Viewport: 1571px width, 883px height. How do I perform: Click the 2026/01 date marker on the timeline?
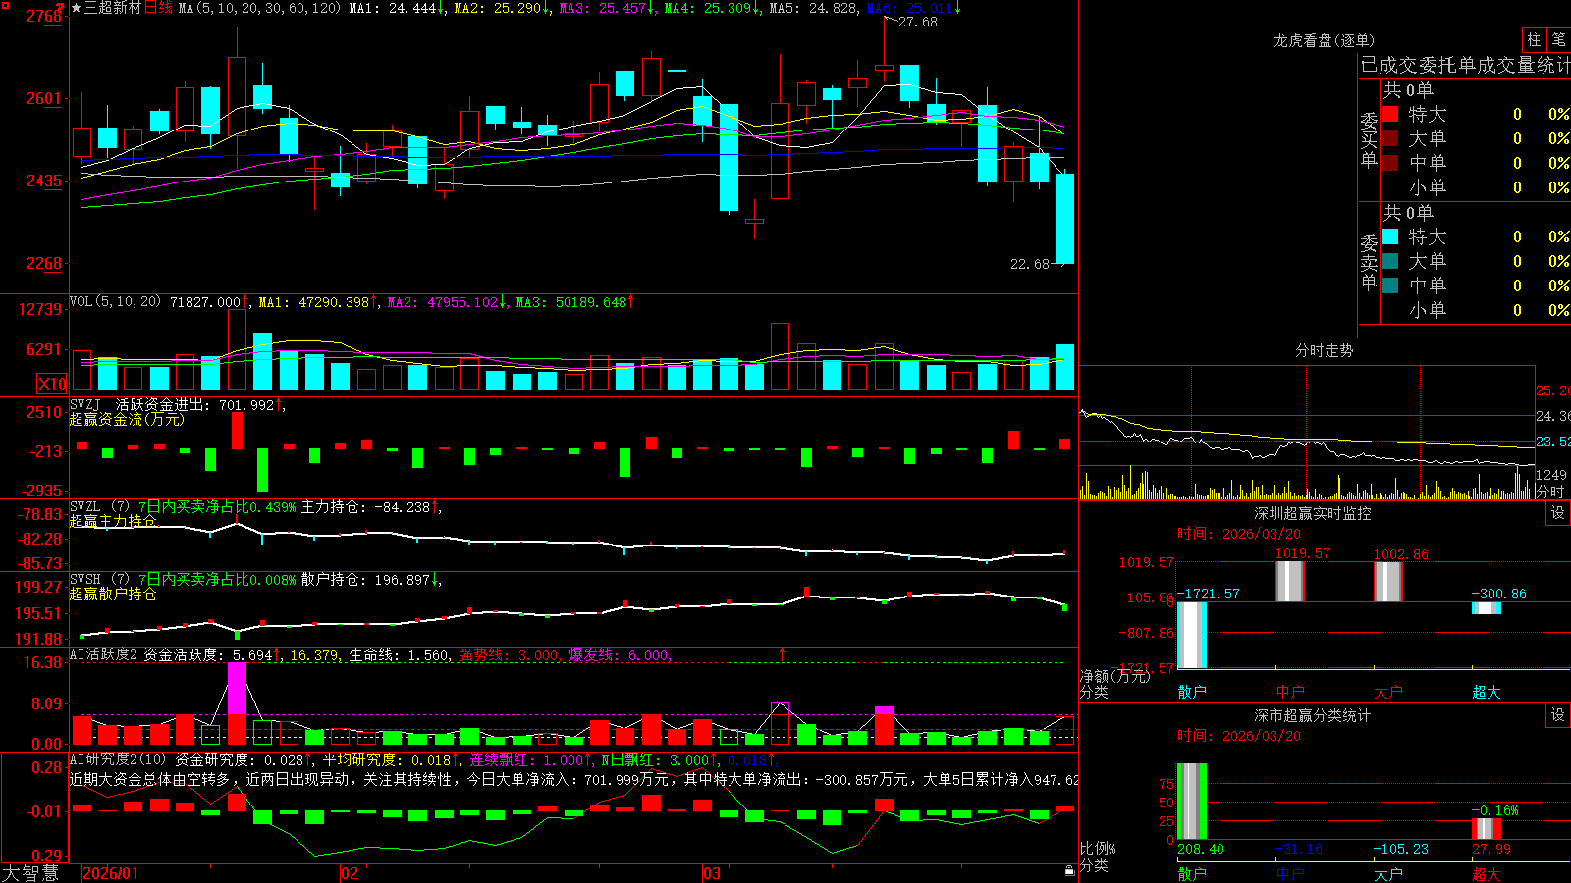[x=111, y=873]
